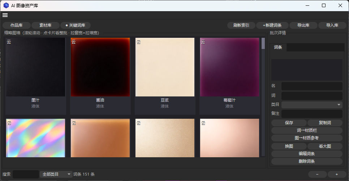Click the 液体 label under 葡萄汁
The image size is (349, 181).
pos(229,106)
